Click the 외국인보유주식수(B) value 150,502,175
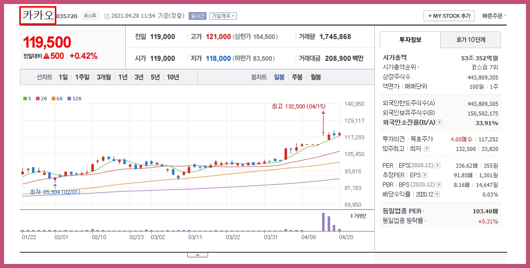The height and width of the screenshot is (268, 530). (x=483, y=113)
